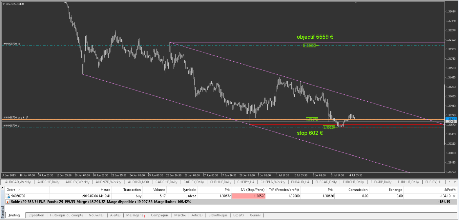The height and width of the screenshot is (220, 459).
Task: Open the EURCAD,Daily chart tab
Action: point(326,182)
